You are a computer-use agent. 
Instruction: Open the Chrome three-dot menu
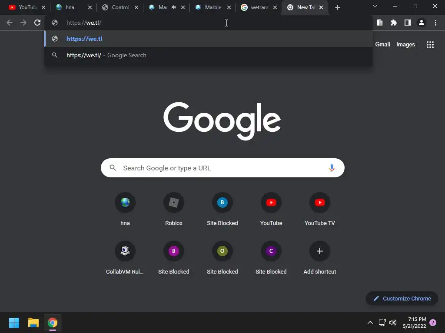pyautogui.click(x=435, y=23)
